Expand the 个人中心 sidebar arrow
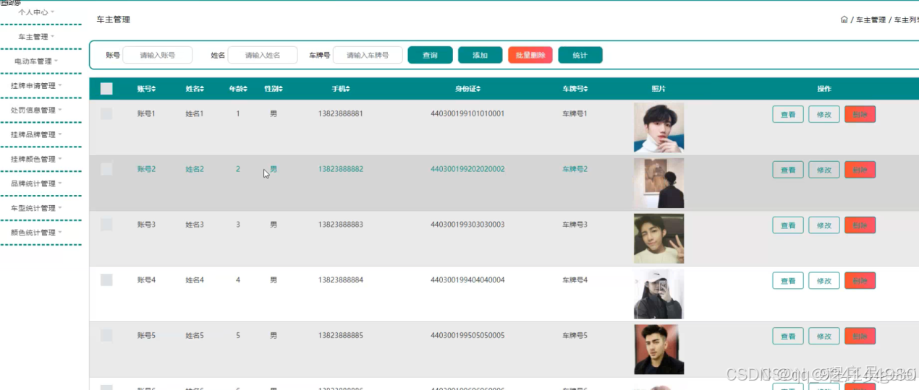919x390 pixels. click(53, 12)
